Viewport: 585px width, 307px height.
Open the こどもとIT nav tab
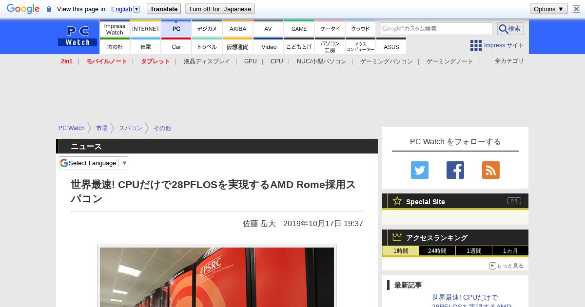299,46
